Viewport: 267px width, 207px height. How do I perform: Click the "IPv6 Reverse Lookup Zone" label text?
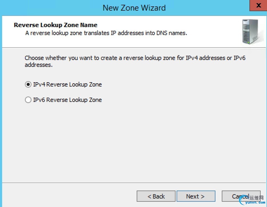(x=67, y=100)
